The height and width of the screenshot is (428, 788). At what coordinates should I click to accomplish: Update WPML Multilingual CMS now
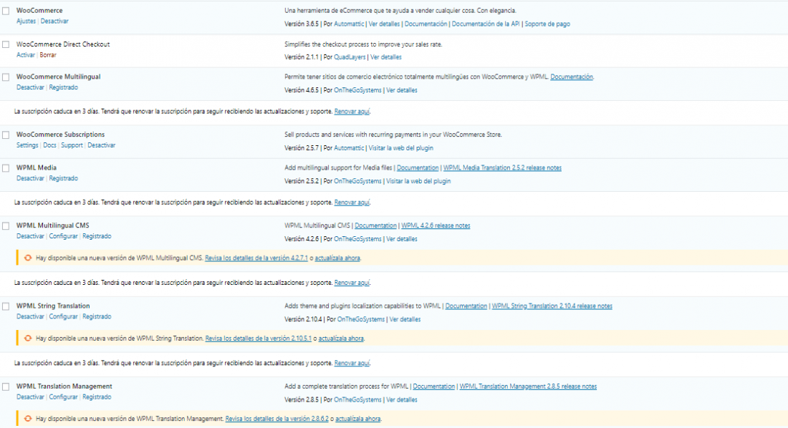[337, 258]
